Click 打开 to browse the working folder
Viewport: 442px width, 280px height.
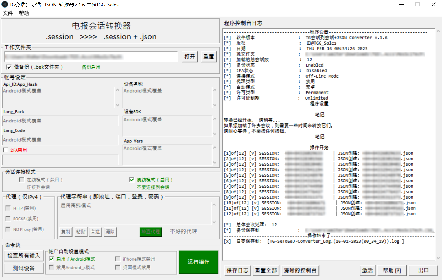(x=190, y=57)
